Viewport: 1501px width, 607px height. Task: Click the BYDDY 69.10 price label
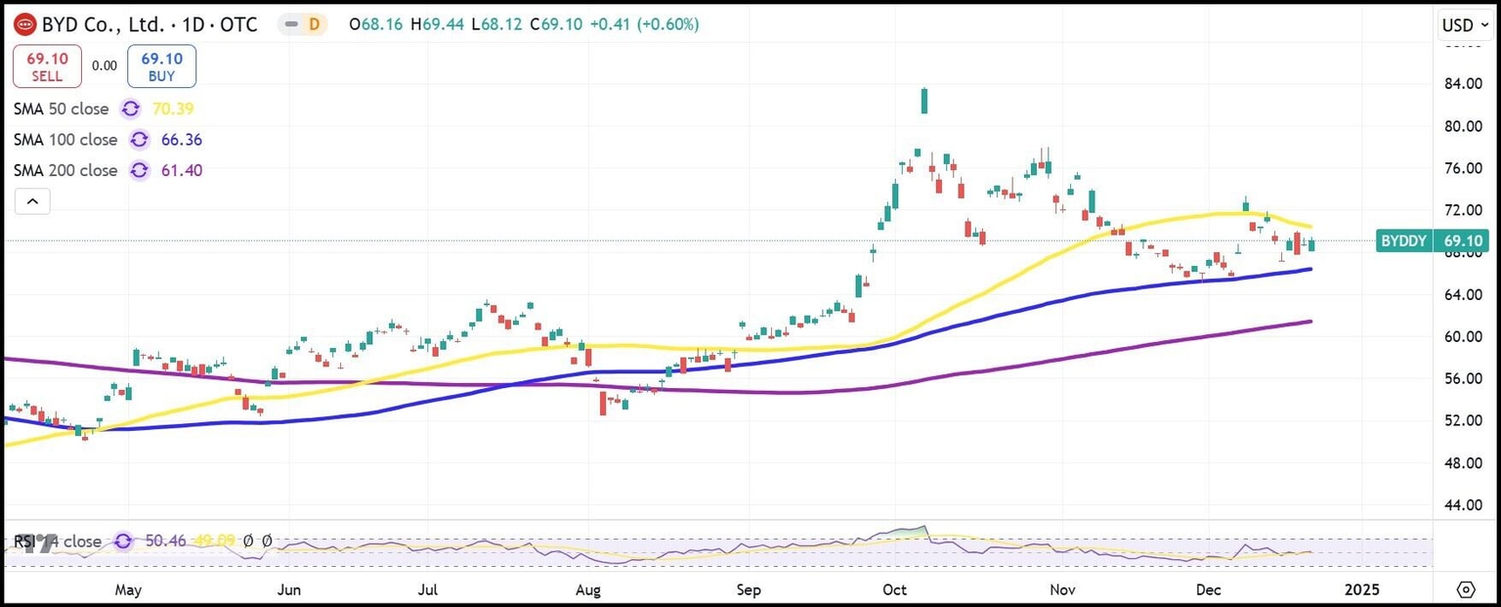coord(1431,240)
